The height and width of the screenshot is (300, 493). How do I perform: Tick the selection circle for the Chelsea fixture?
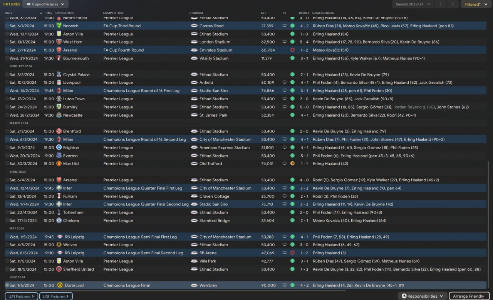click(7, 220)
